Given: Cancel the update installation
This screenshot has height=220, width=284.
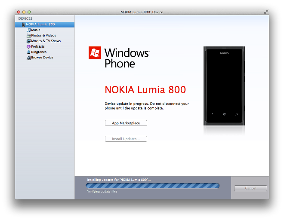Looking at the screenshot, I should [250, 188].
